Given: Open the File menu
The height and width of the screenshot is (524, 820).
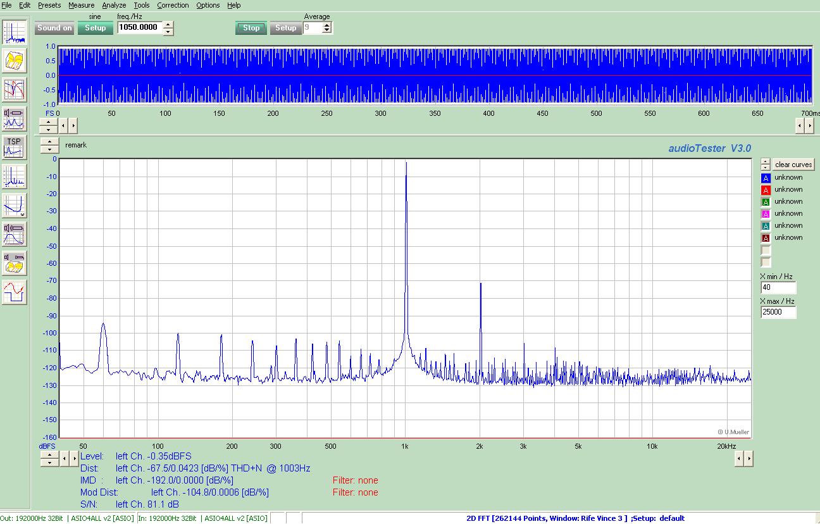Looking at the screenshot, I should coord(6,5).
